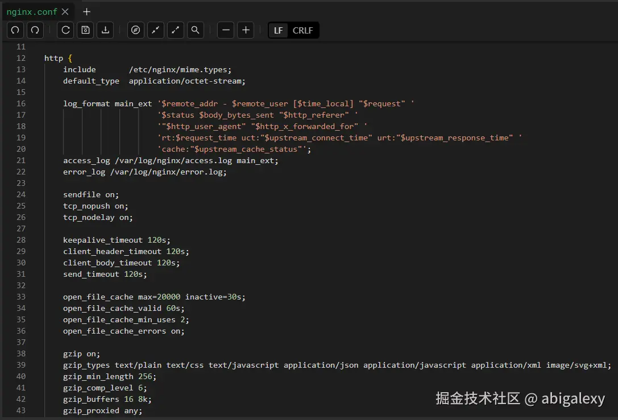Reload the file with the refresh icon
The image size is (618, 420).
66,30
